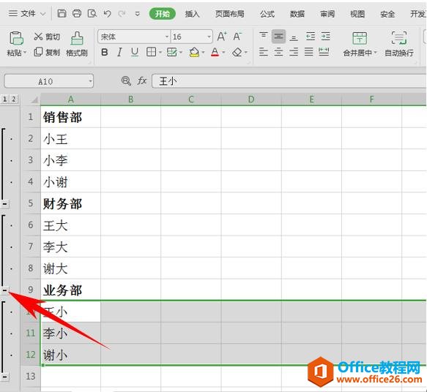
Task: Click the 合并居中 merge icon
Action: 360,38
